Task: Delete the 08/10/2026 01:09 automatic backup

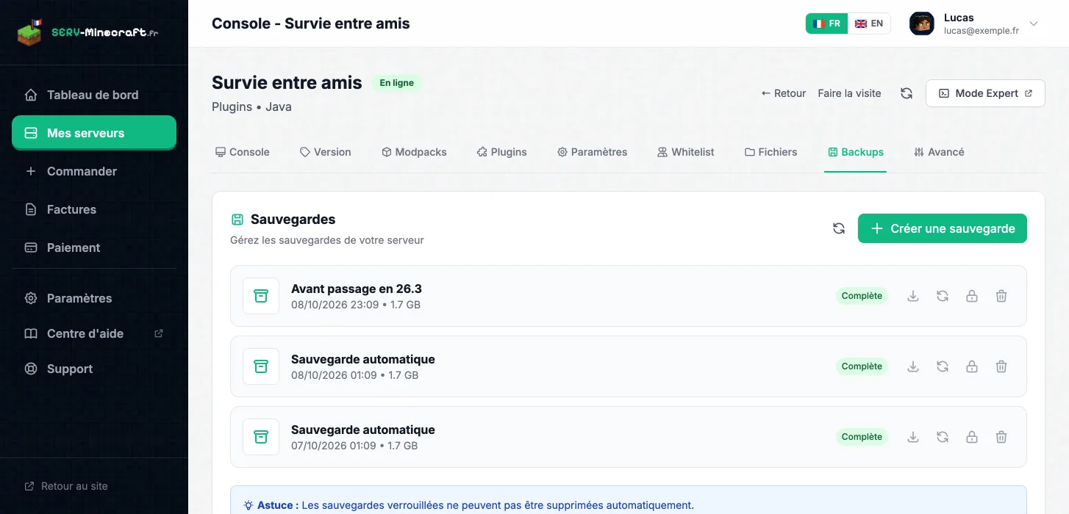Action: (1001, 366)
